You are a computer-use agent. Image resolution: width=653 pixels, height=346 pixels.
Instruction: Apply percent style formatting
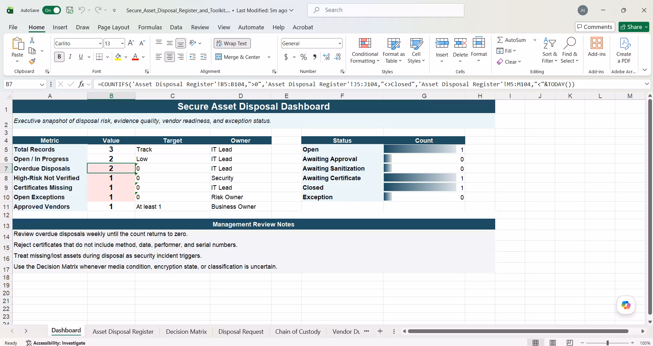(303, 57)
